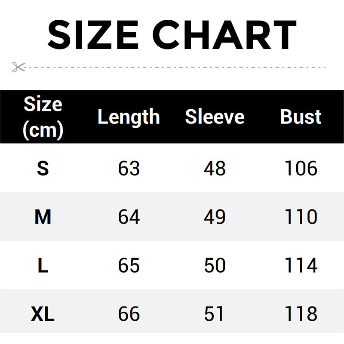The width and height of the screenshot is (344, 344).
Task: Click the bust value 118
Action: pos(301,314)
